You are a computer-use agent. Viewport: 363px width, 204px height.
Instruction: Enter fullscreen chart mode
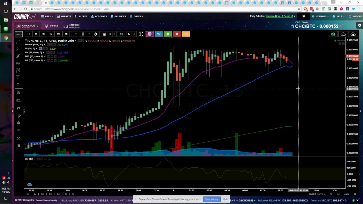tap(141, 34)
